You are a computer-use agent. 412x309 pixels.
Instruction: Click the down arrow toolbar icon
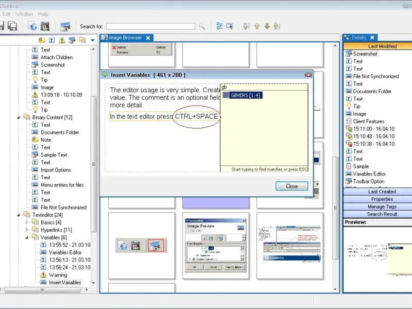point(267,26)
